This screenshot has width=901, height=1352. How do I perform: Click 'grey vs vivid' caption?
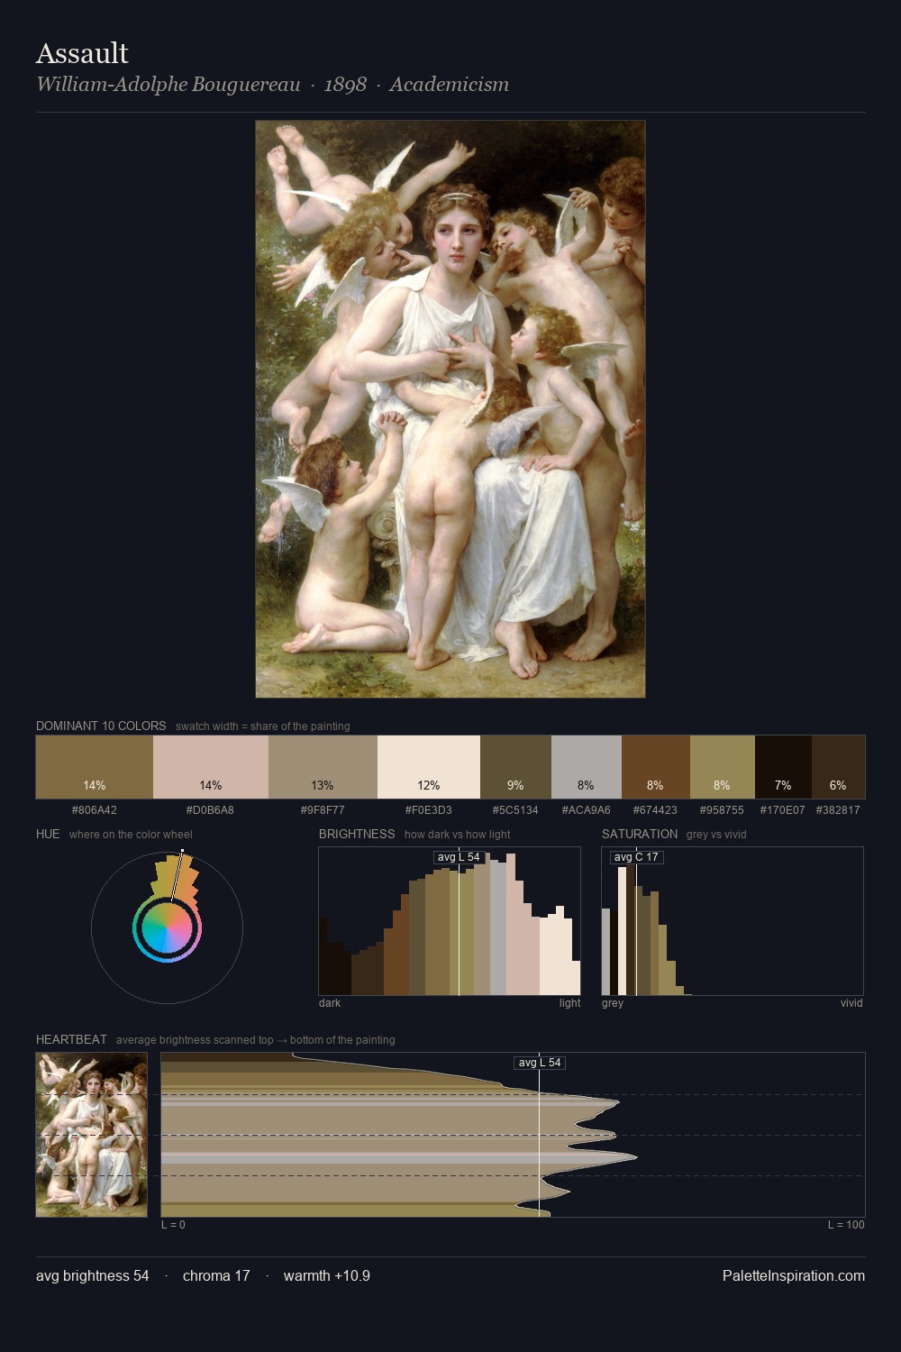(x=716, y=835)
